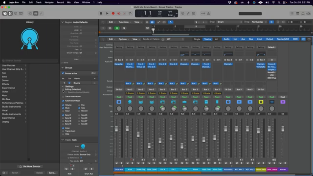Open the Navigate menu in menu bar
Image resolution: width=313 pixels, height=176 pixels.
(49, 2)
